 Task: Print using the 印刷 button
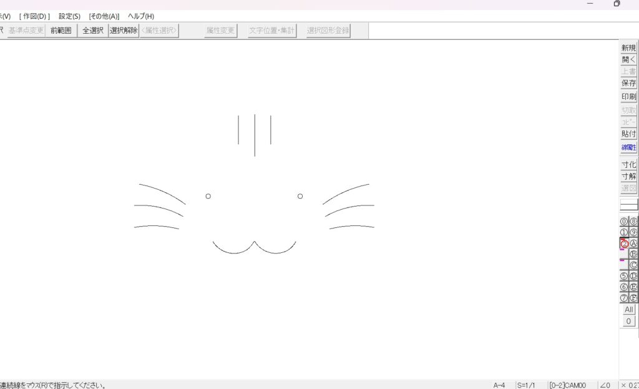point(628,97)
